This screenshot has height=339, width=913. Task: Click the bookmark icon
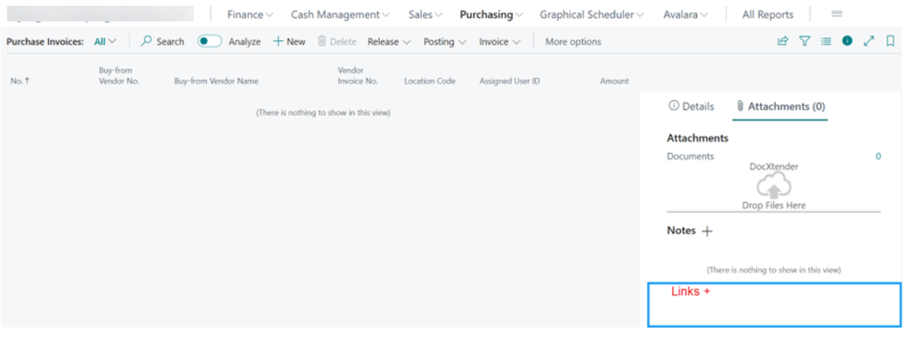[890, 41]
